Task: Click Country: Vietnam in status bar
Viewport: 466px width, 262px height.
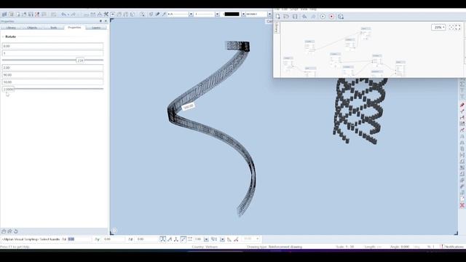Action: pos(205,247)
